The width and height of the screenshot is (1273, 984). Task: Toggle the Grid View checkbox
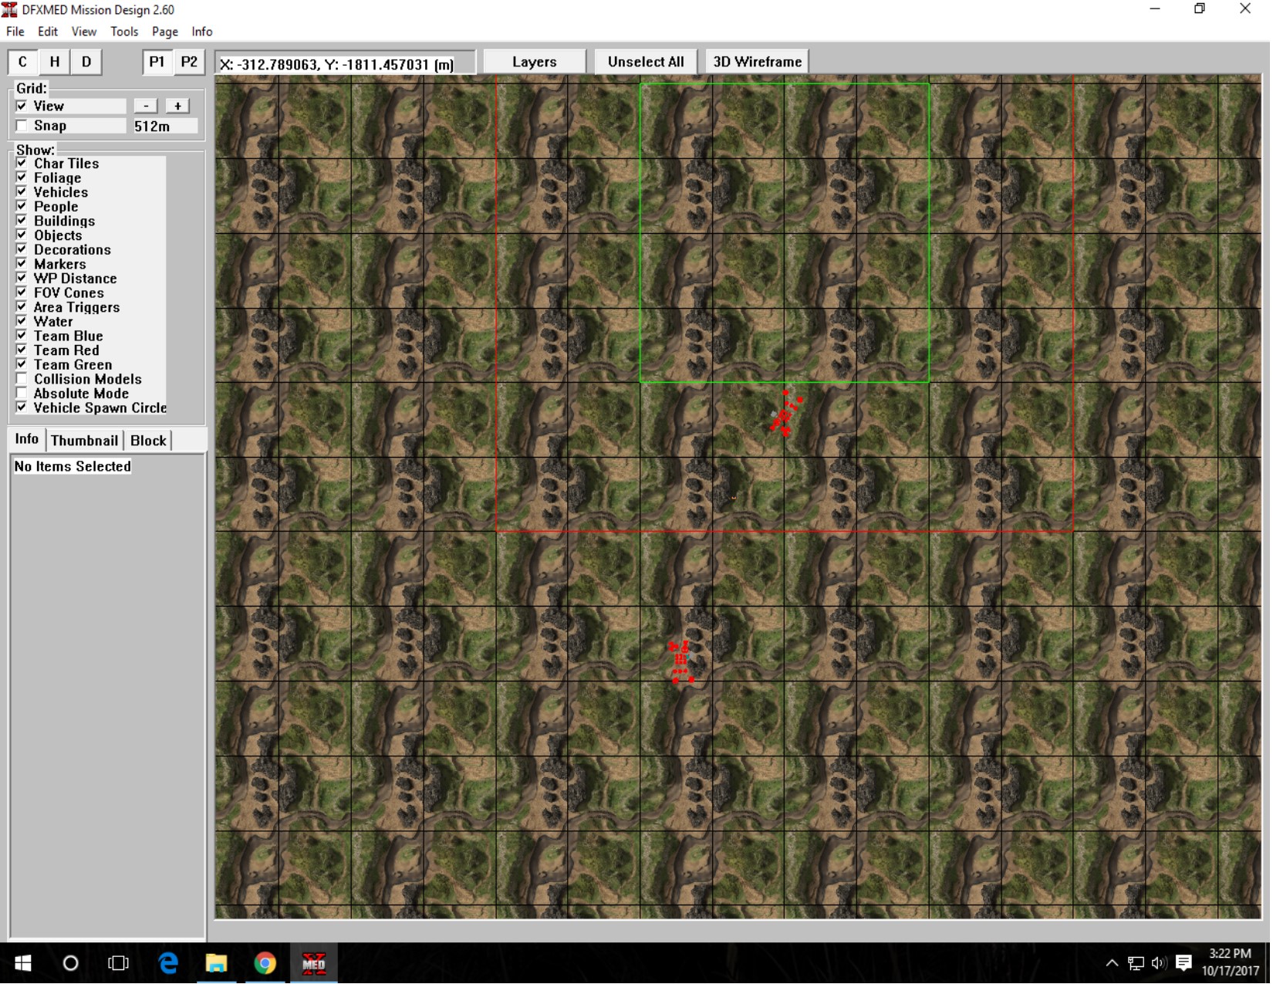22,106
